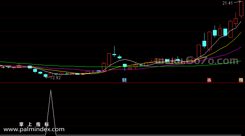Click the blue 财 marker icon
The image size is (245, 136).
[124, 80]
